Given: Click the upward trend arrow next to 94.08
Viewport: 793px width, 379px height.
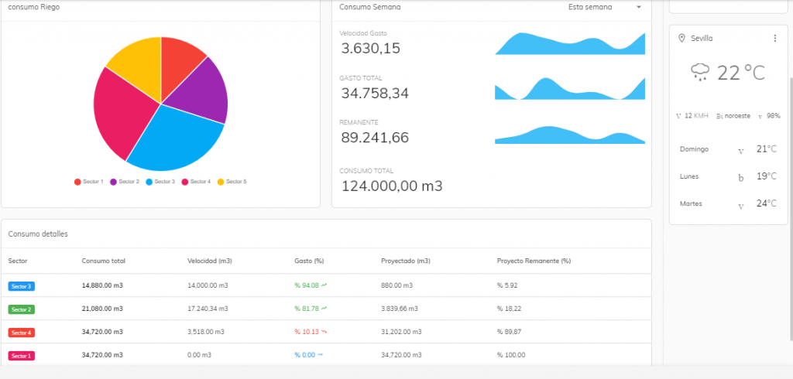Looking at the screenshot, I should tap(324, 285).
